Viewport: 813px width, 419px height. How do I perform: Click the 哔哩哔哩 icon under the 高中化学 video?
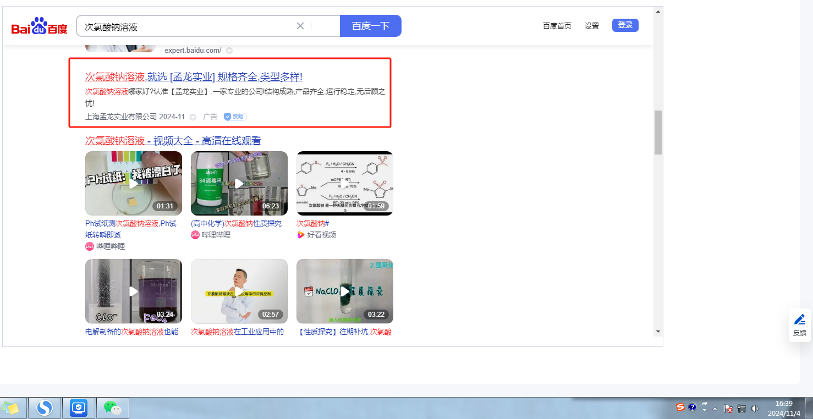[x=195, y=235]
